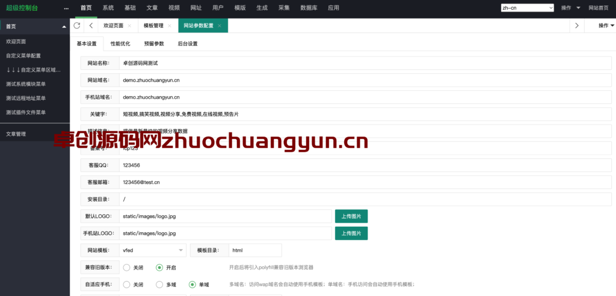Open 自定义菜单区域 arrows item in sidebar
This screenshot has width=616, height=296.
[x=35, y=70]
